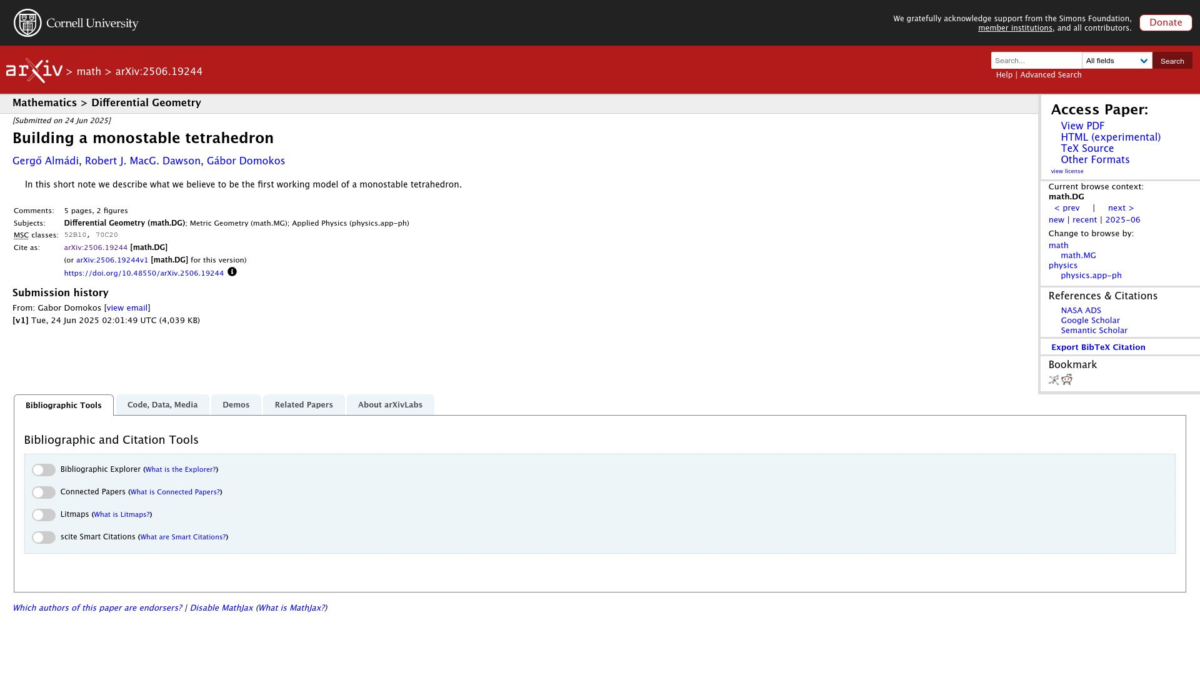Open NASA ADS reference link

[1081, 311]
